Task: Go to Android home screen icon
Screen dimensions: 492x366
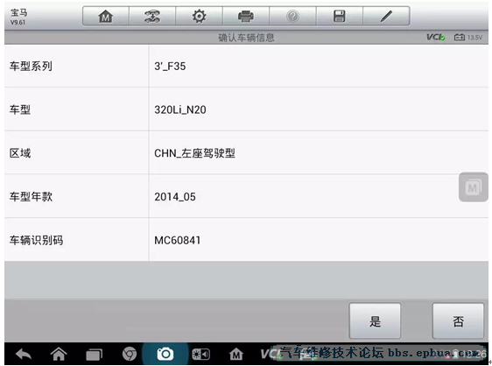Action: pyautogui.click(x=59, y=354)
